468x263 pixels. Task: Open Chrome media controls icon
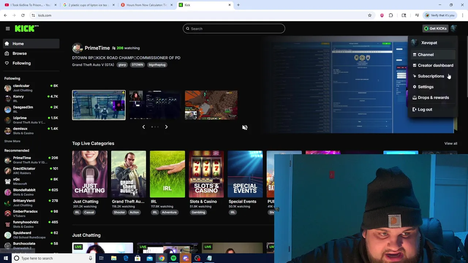pos(417,15)
